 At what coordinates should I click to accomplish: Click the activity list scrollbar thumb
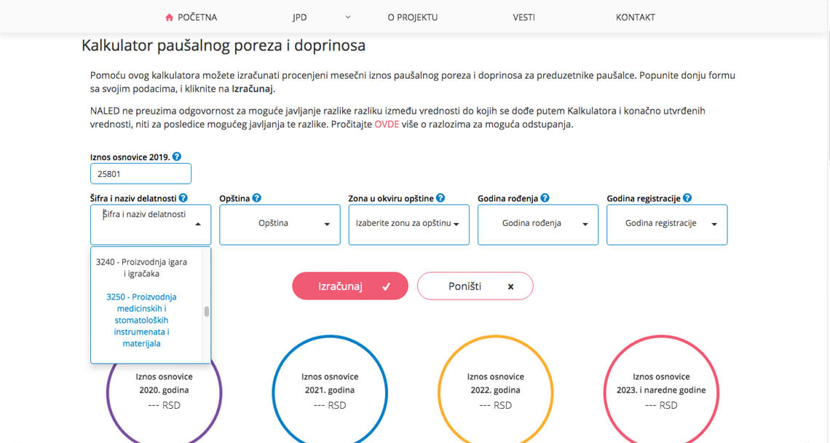pos(207,312)
